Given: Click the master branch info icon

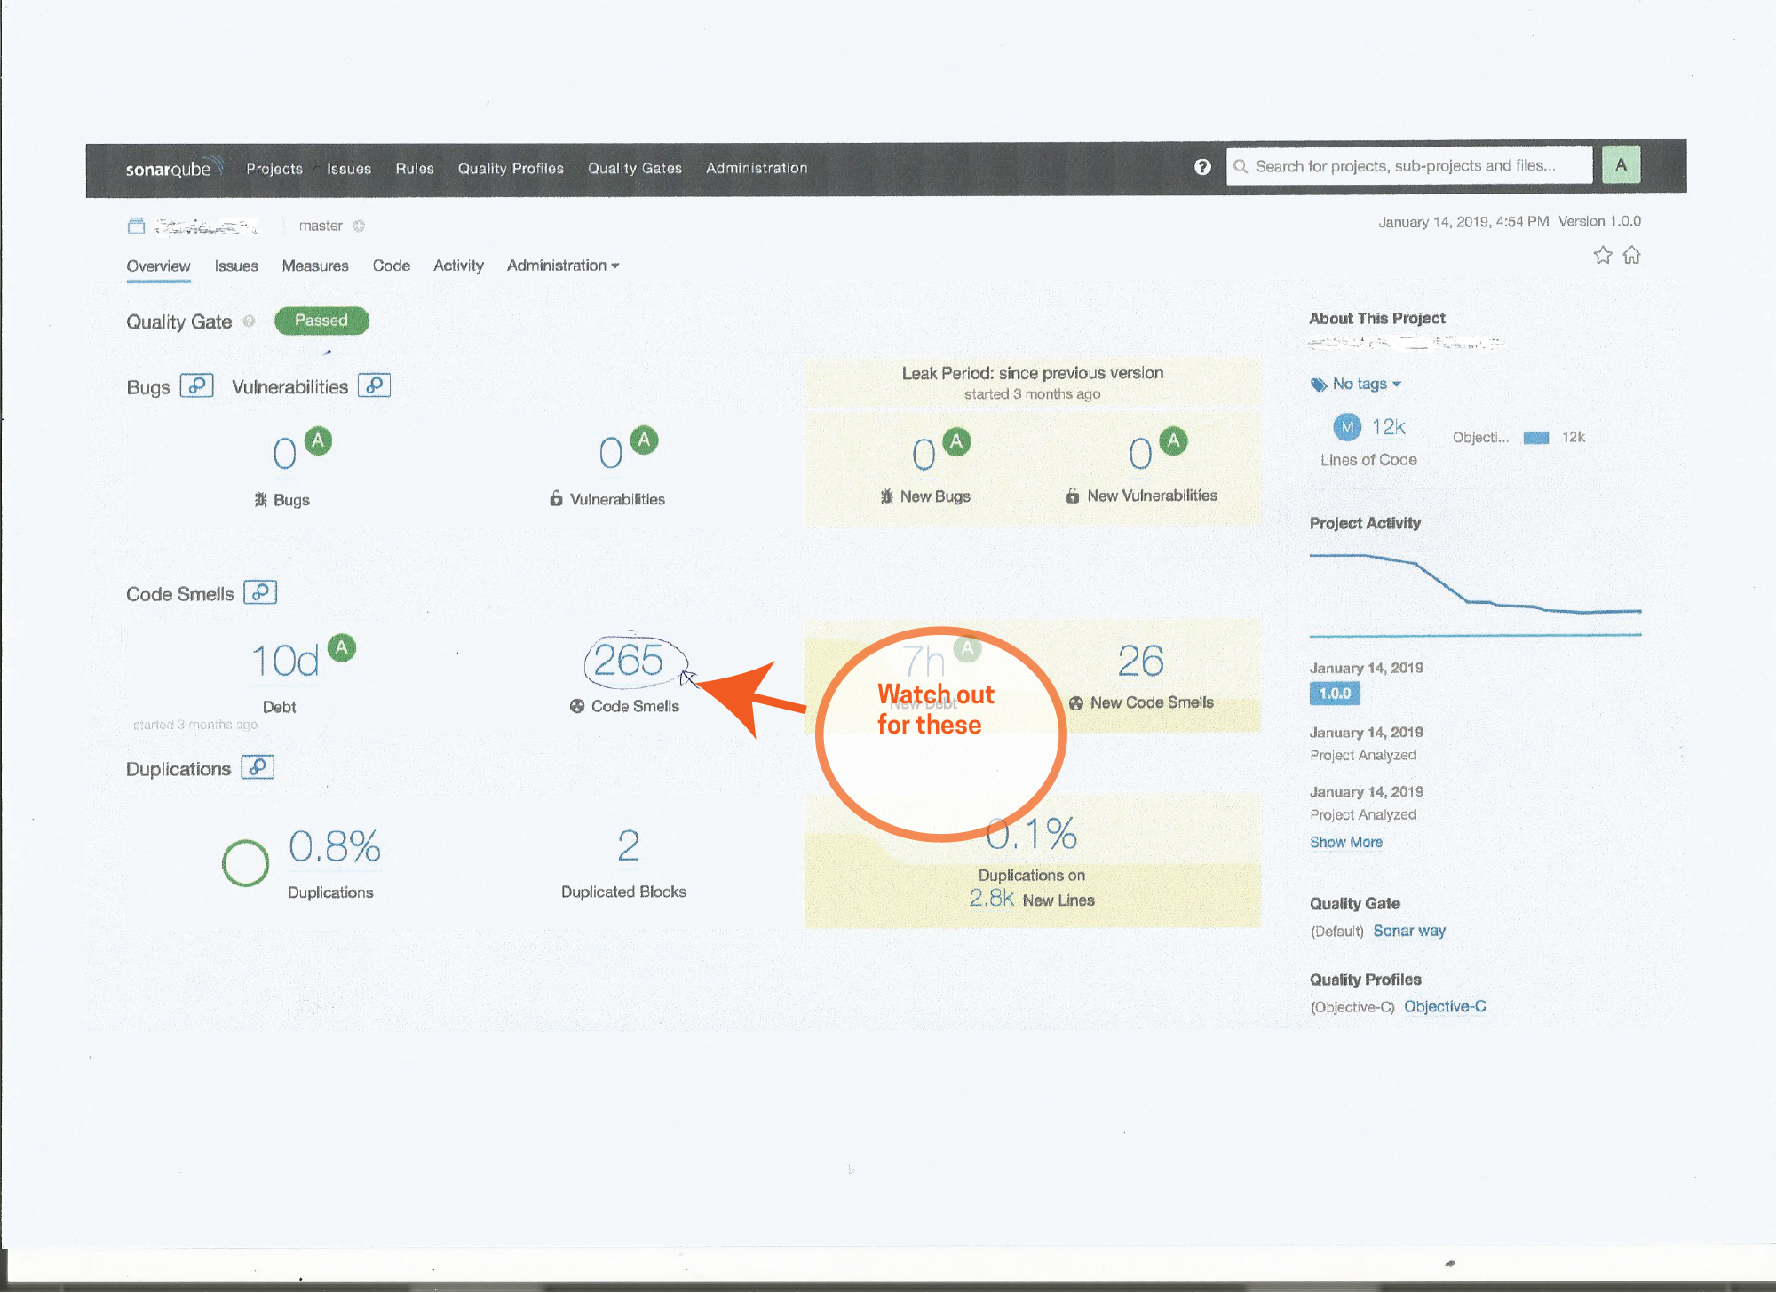Looking at the screenshot, I should 359,226.
